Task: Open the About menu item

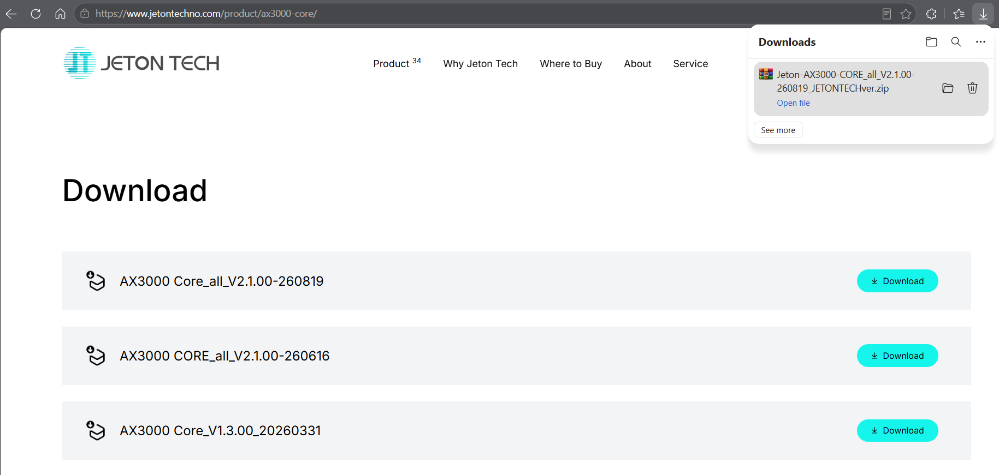Action: 637,64
